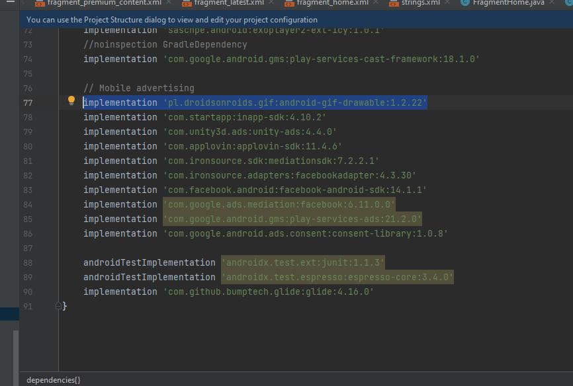Click the dependencies{} breadcrumb

(x=54, y=380)
